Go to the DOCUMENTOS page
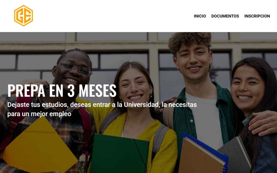 pyautogui.click(x=225, y=16)
